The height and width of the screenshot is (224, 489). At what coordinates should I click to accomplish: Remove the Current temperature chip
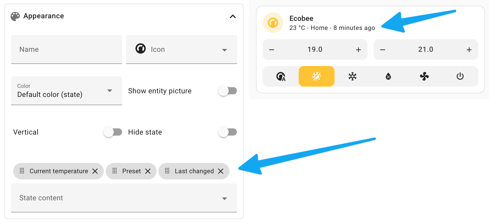point(95,171)
